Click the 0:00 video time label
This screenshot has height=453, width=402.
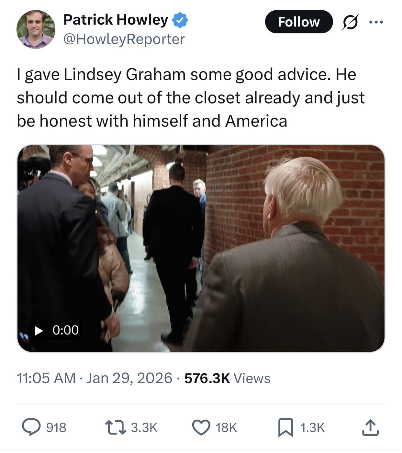65,330
